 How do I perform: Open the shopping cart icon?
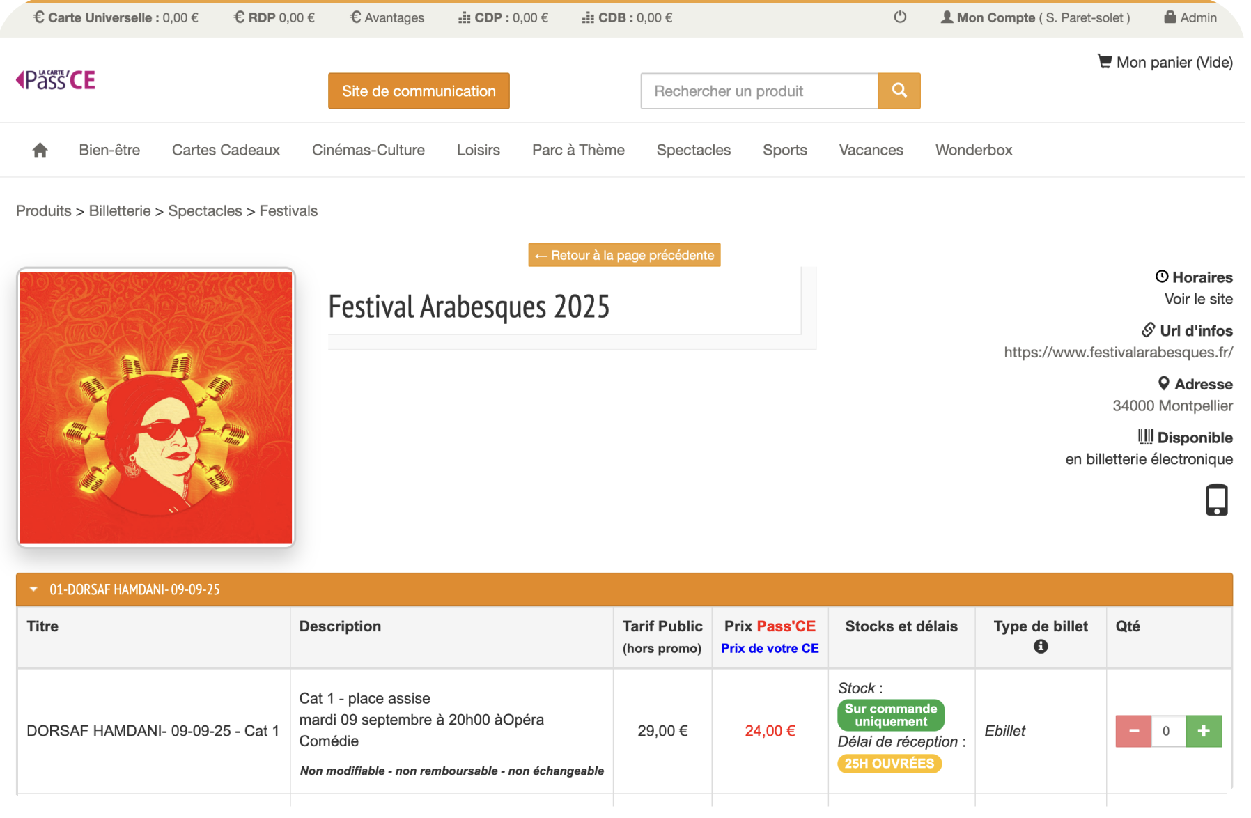[1105, 61]
